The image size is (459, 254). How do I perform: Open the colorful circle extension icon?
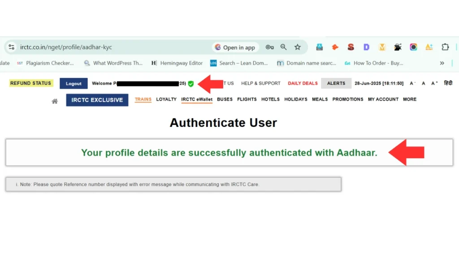click(413, 47)
